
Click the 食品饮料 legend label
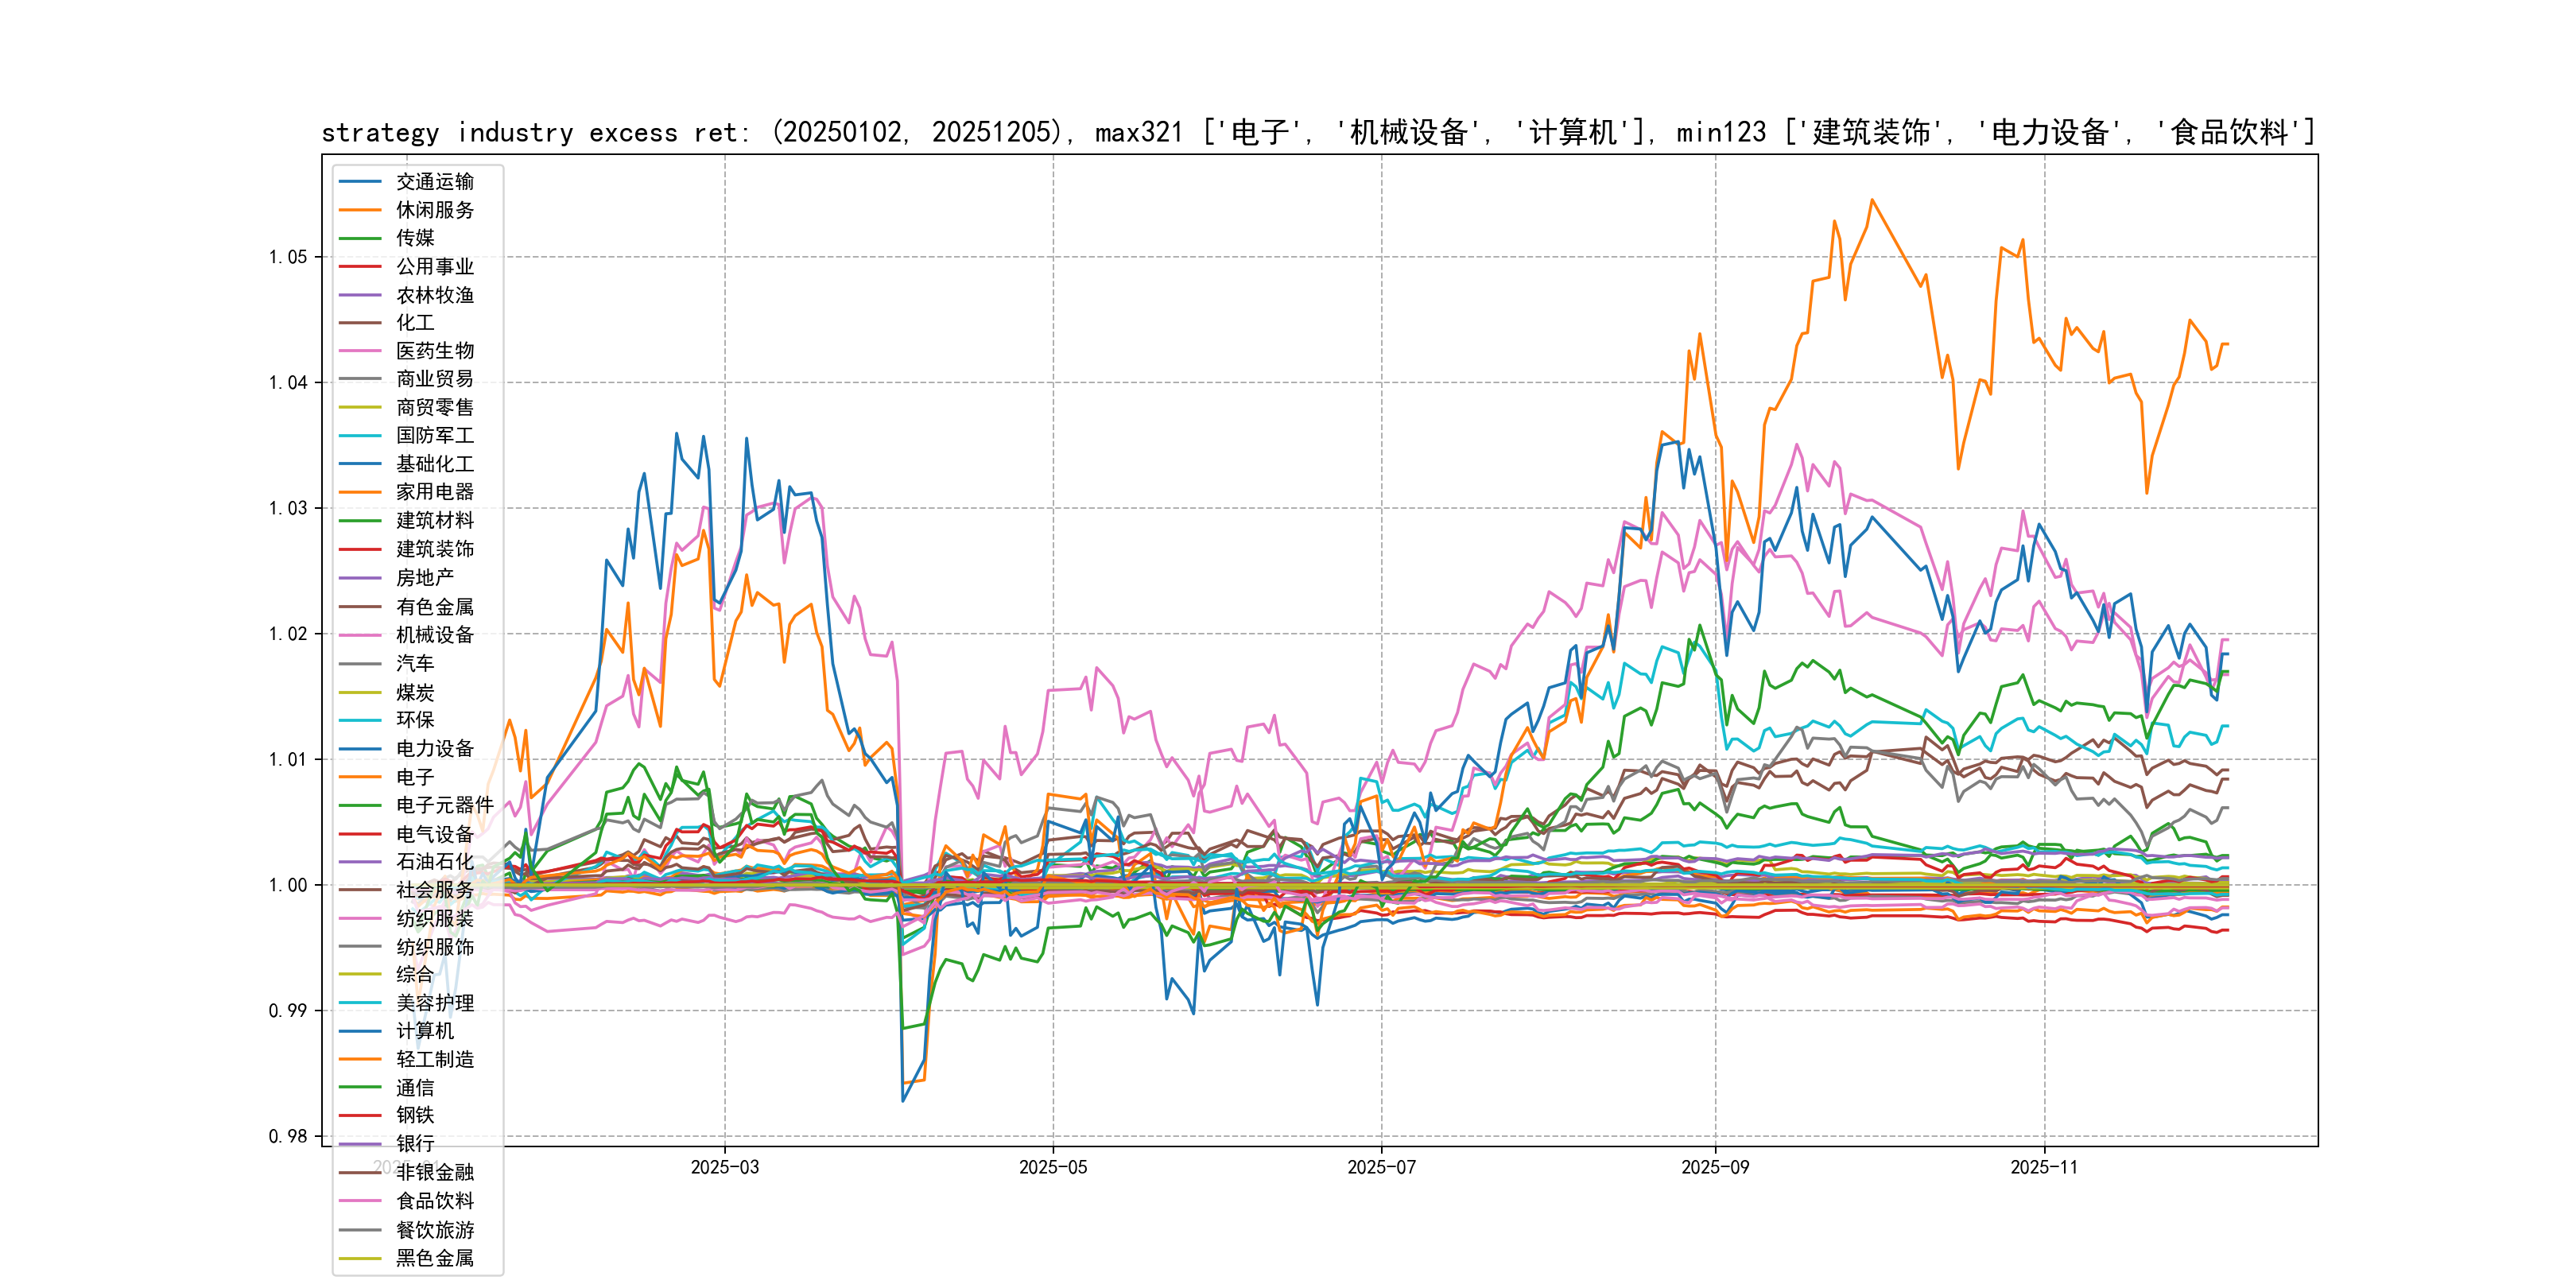[434, 1201]
